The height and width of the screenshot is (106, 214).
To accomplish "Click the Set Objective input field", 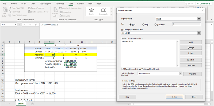I will tap(177, 19).
